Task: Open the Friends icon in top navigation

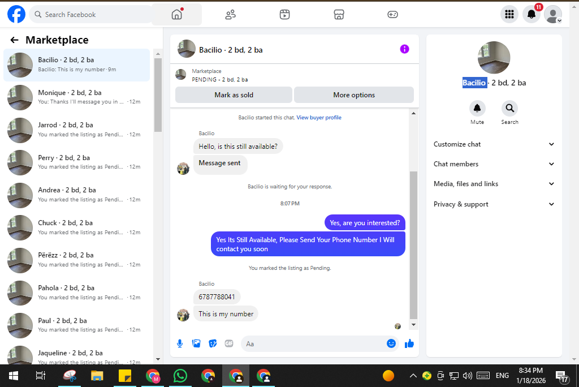Action: pyautogui.click(x=231, y=14)
